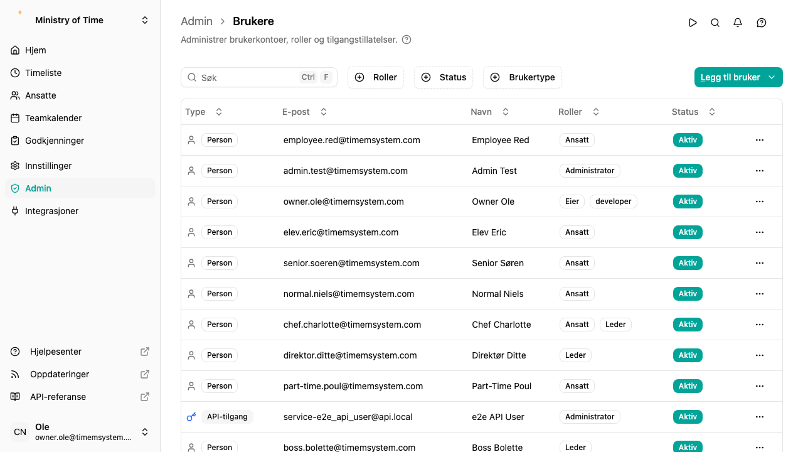Click the Hjem house icon
This screenshot has width=803, height=452.
[x=15, y=50]
